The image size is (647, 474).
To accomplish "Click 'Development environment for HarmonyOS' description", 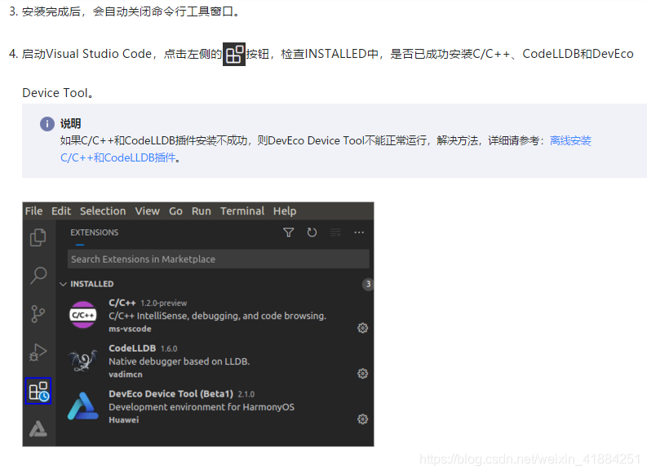I will [202, 407].
